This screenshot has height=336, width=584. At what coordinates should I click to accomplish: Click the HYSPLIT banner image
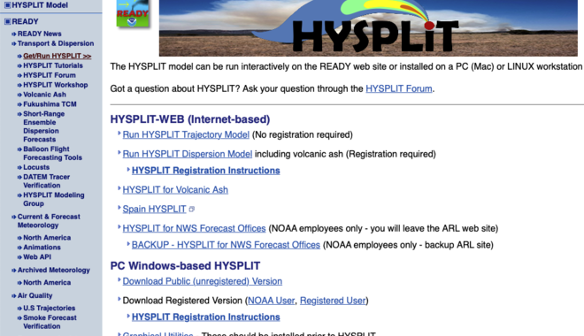click(x=368, y=28)
